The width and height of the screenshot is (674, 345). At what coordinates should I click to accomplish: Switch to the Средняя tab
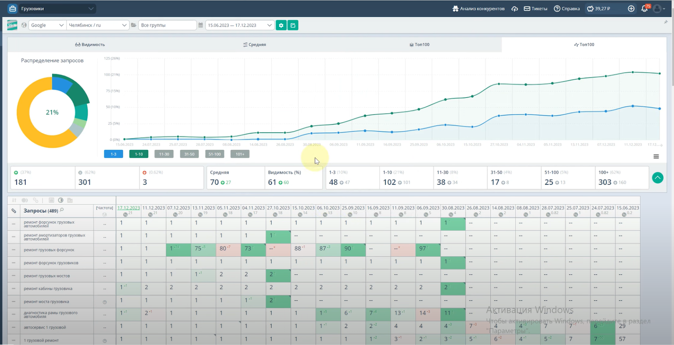(x=254, y=45)
